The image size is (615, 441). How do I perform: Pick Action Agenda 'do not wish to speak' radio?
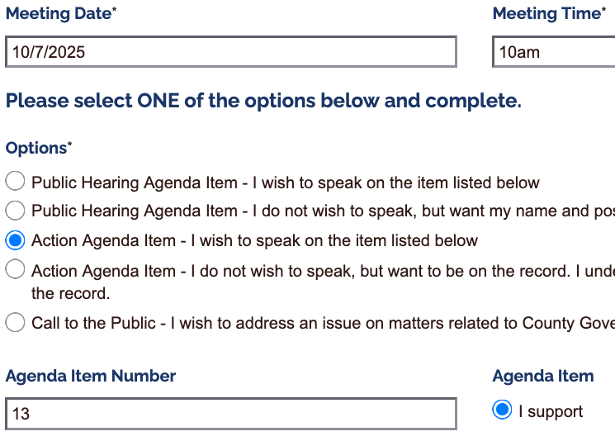(x=15, y=270)
